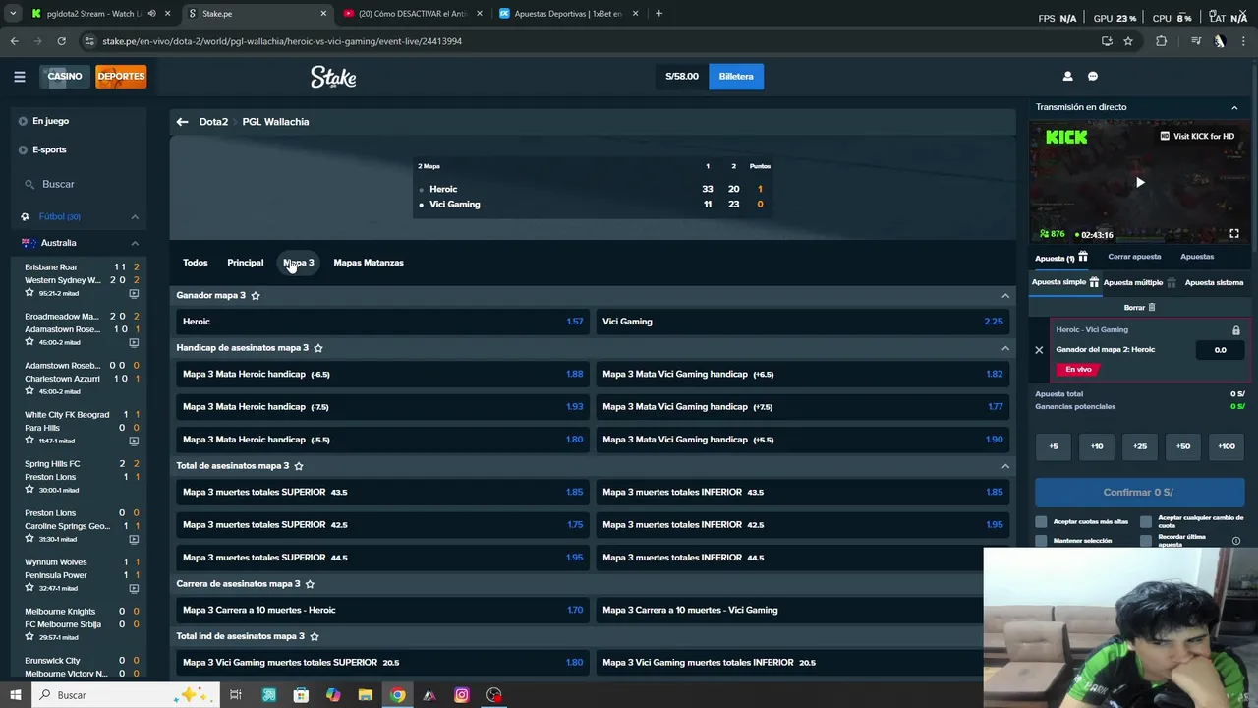
Task: Open the DEPORTES section
Action: [121, 76]
